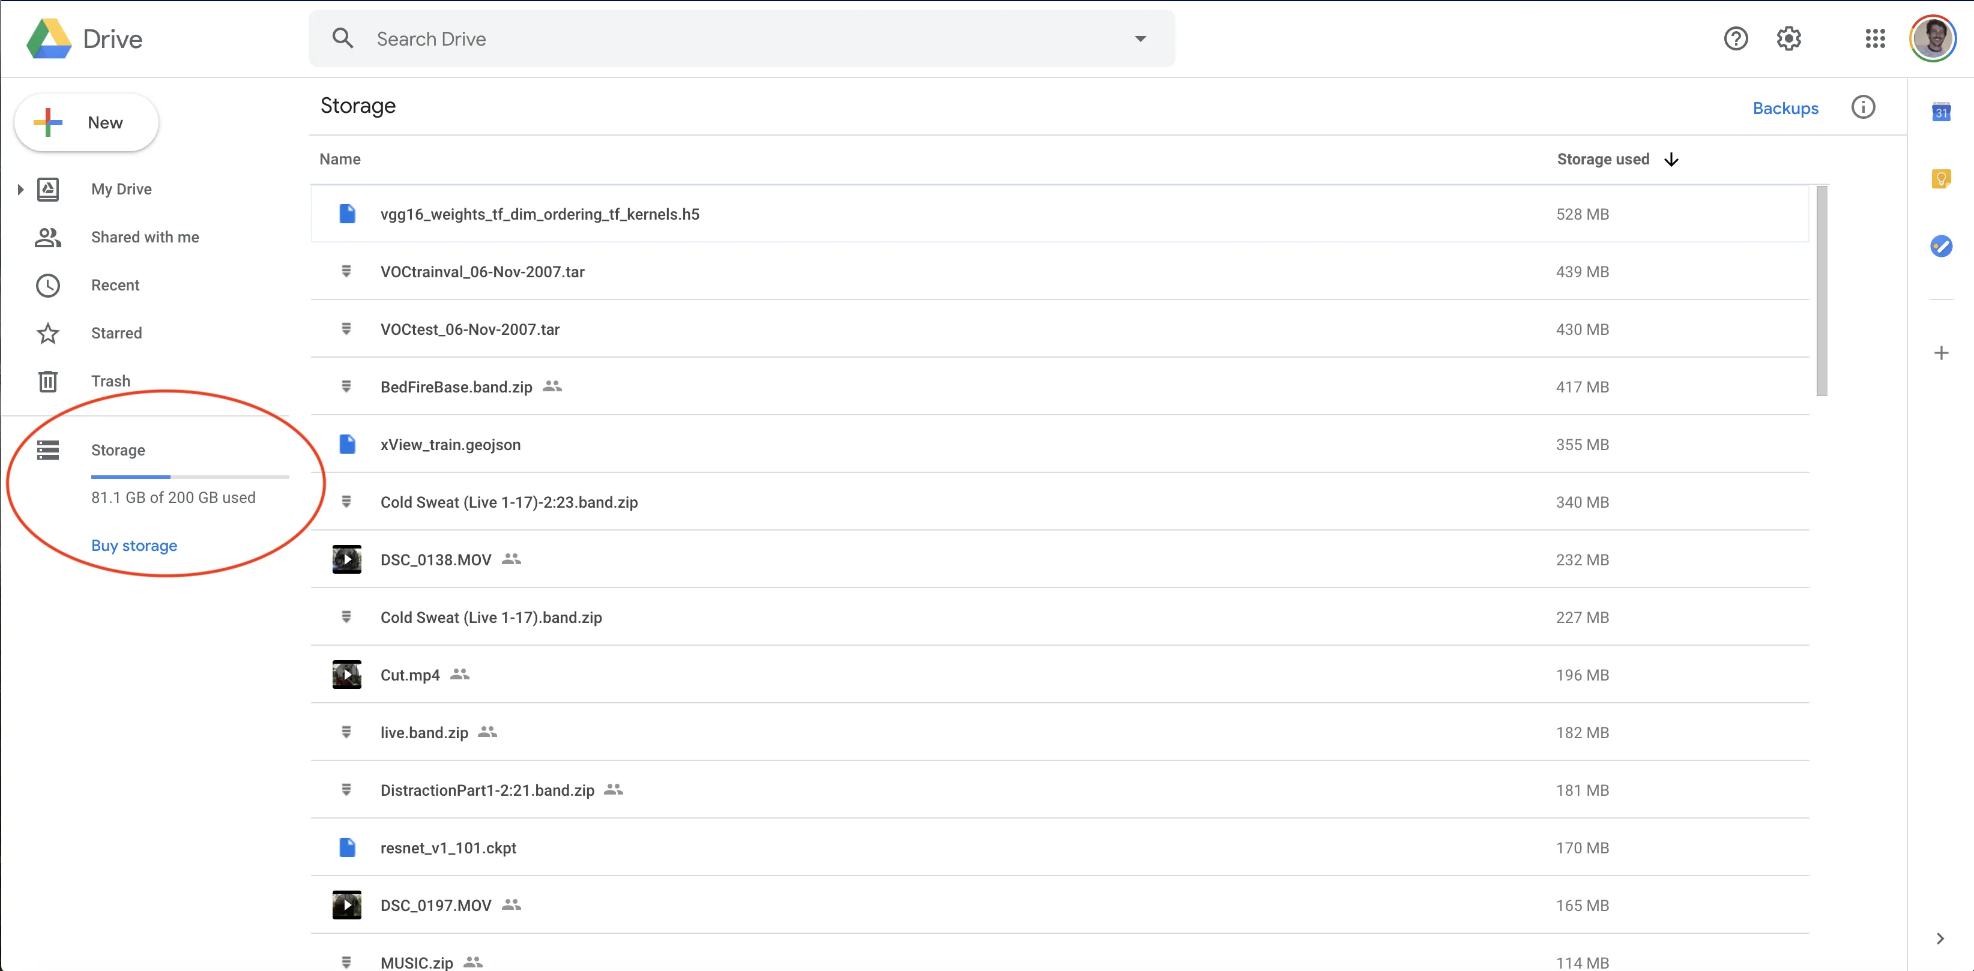
Task: Show details with the info icon
Action: pos(1863,107)
